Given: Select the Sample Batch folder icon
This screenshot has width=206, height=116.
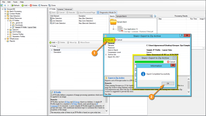Looking at the screenshot, I should (113, 22).
